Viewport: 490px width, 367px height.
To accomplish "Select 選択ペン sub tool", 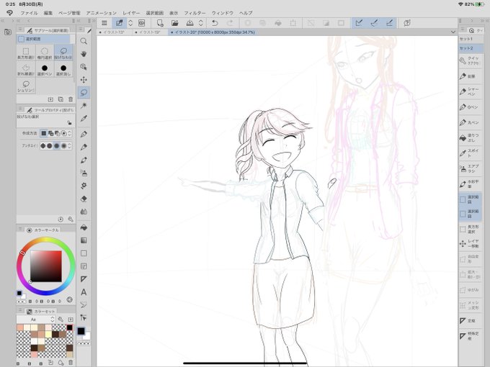I will tap(45, 70).
